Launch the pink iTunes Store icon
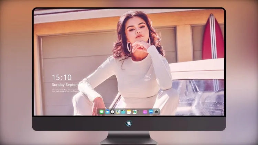The image size is (258, 145). click(145, 112)
